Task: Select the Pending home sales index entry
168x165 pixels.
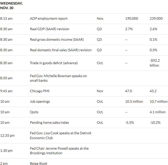Action: point(50,122)
